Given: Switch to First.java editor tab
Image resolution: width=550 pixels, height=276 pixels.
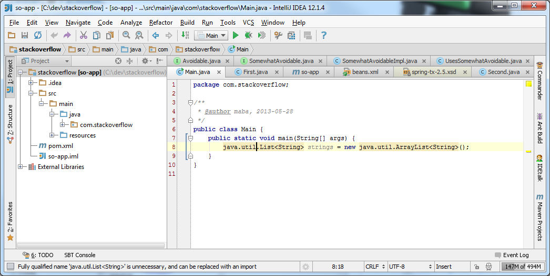Looking at the screenshot, I should tap(256, 72).
